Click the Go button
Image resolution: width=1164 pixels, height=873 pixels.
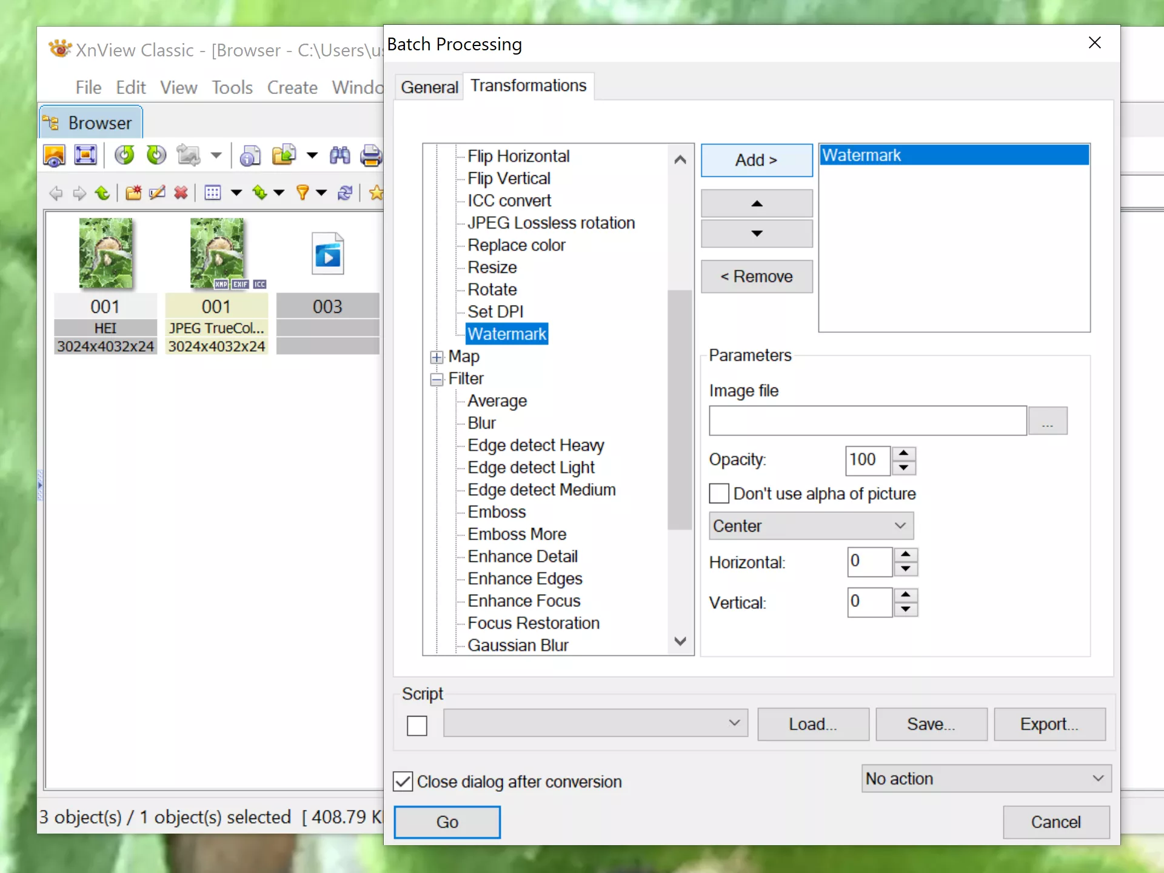coord(447,822)
